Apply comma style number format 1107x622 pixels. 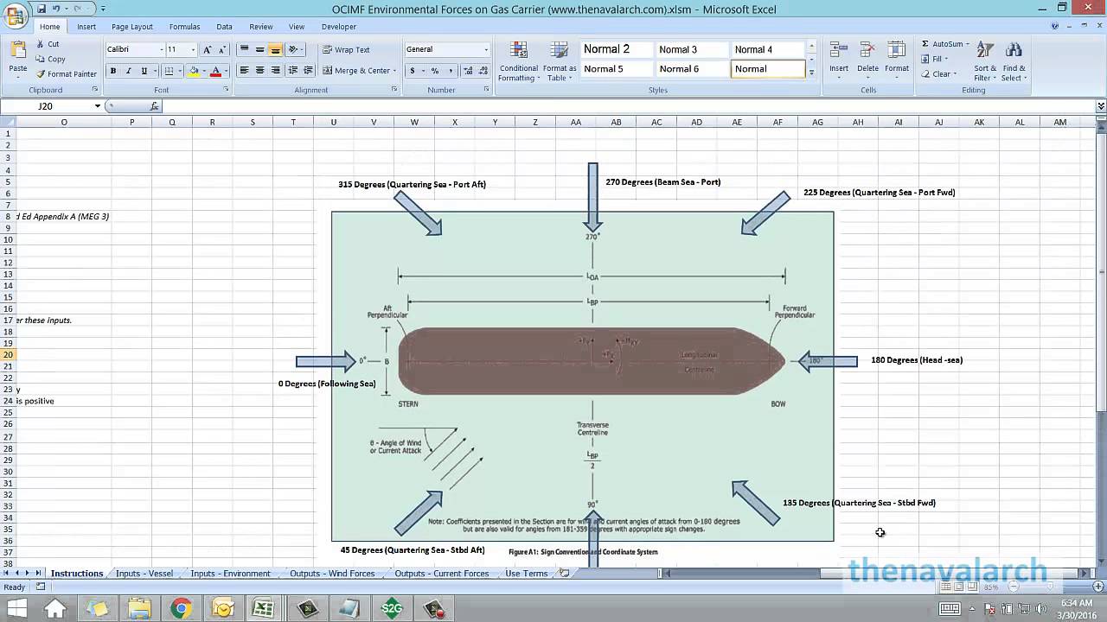click(x=450, y=71)
